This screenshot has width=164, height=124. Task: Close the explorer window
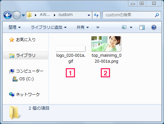point(154,3)
